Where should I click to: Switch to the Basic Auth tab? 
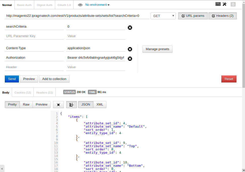coord(24,5)
